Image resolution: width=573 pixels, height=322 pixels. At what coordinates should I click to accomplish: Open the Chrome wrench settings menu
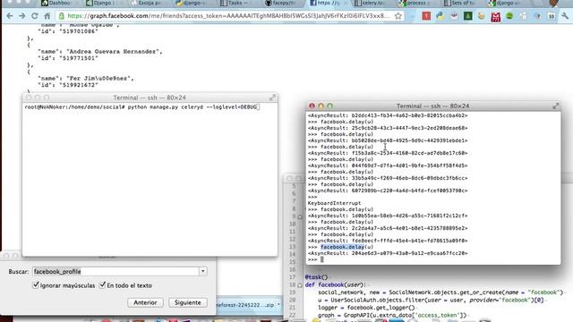click(x=565, y=16)
